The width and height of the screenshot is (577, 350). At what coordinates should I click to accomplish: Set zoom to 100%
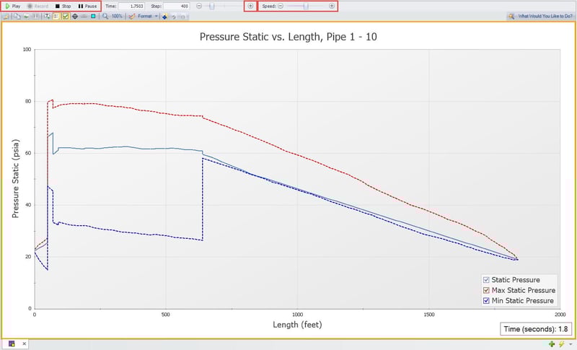click(117, 16)
